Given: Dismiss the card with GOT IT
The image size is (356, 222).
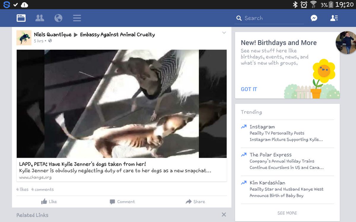Looking at the screenshot, I should (249, 89).
